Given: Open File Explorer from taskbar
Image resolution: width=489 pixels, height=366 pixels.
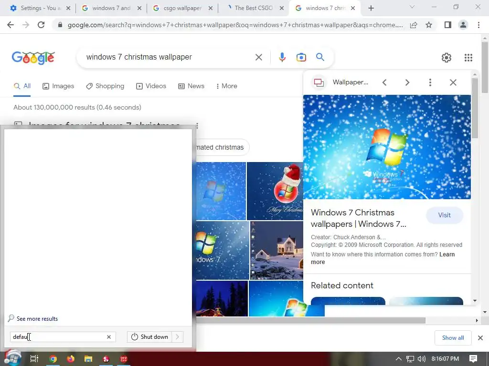Looking at the screenshot, I should [88, 359].
